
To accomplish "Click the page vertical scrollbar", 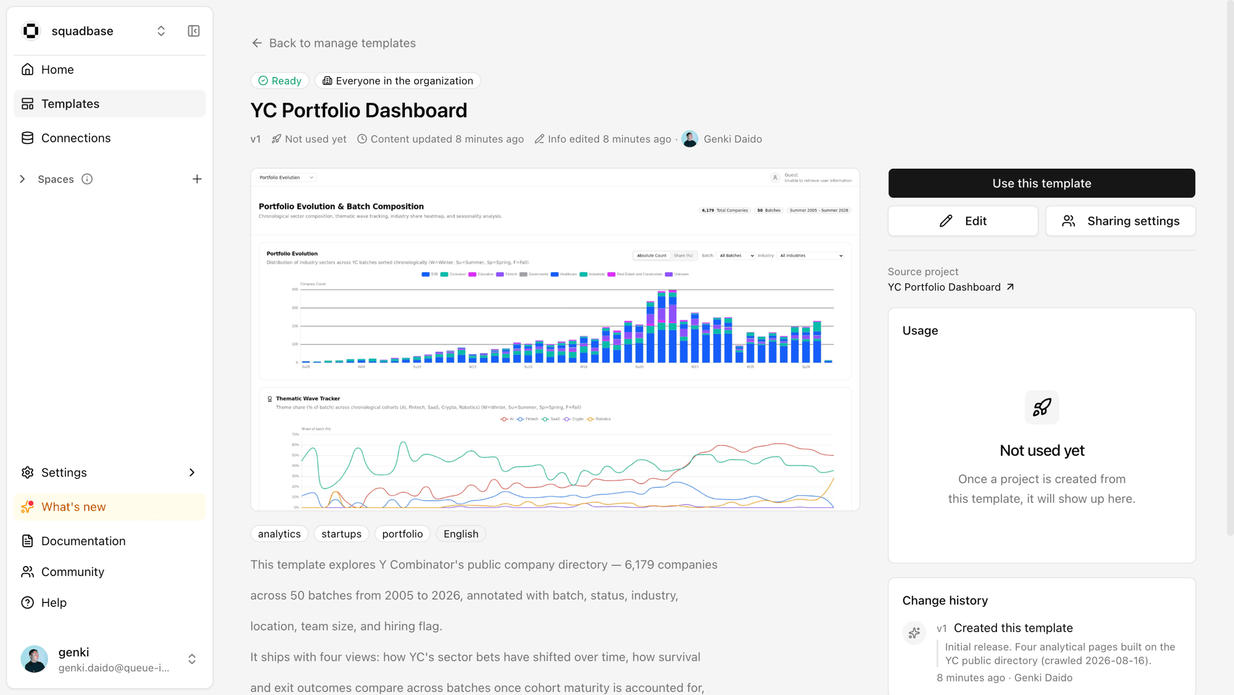I will click(x=1230, y=268).
